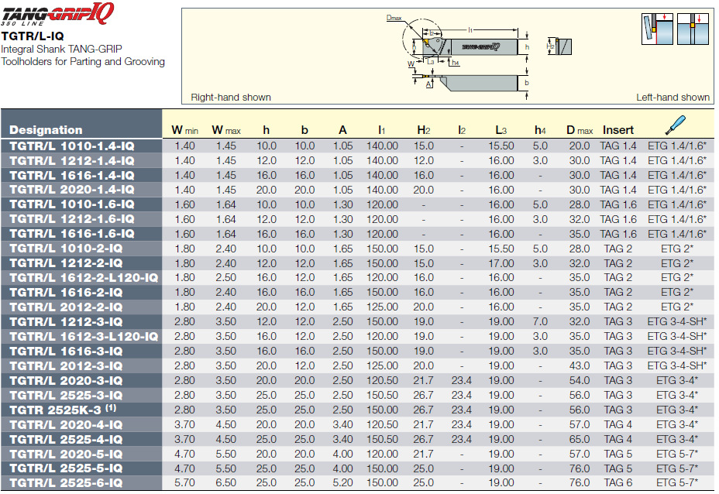Image resolution: width=719 pixels, height=494 pixels.
Task: Select row TGTR/L 2012-3-IQ
Action: click(358, 365)
